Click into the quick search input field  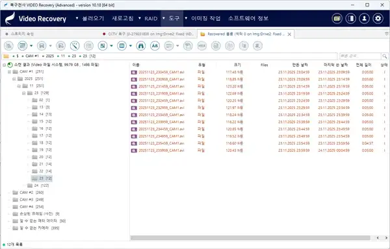click(x=360, y=56)
